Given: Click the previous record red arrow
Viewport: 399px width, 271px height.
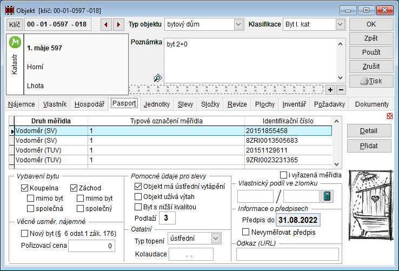Looking at the screenshot, I should click(x=106, y=24).
